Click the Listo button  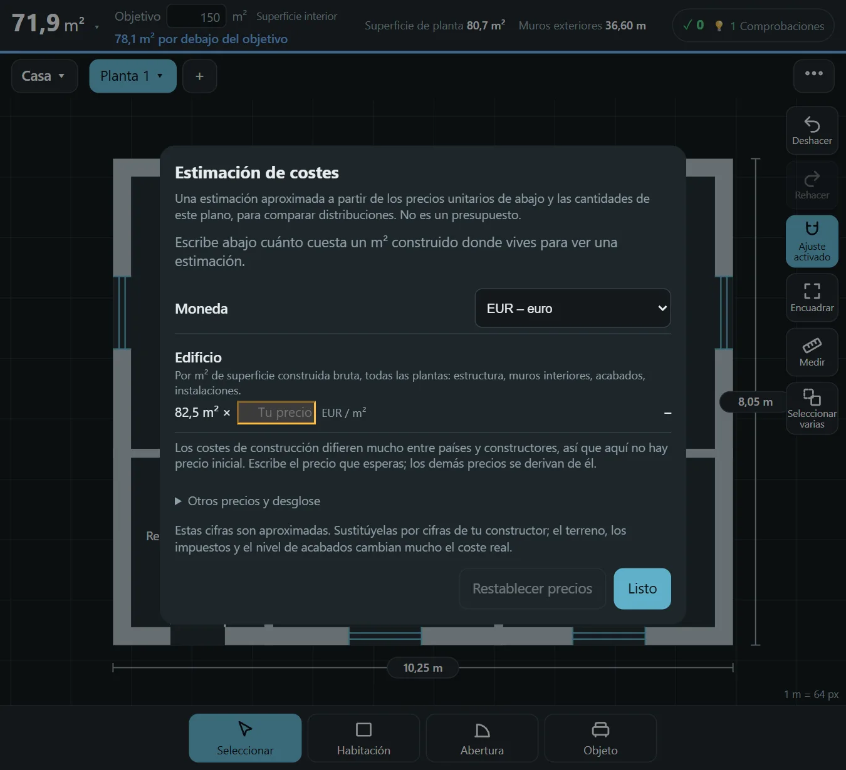(x=642, y=588)
